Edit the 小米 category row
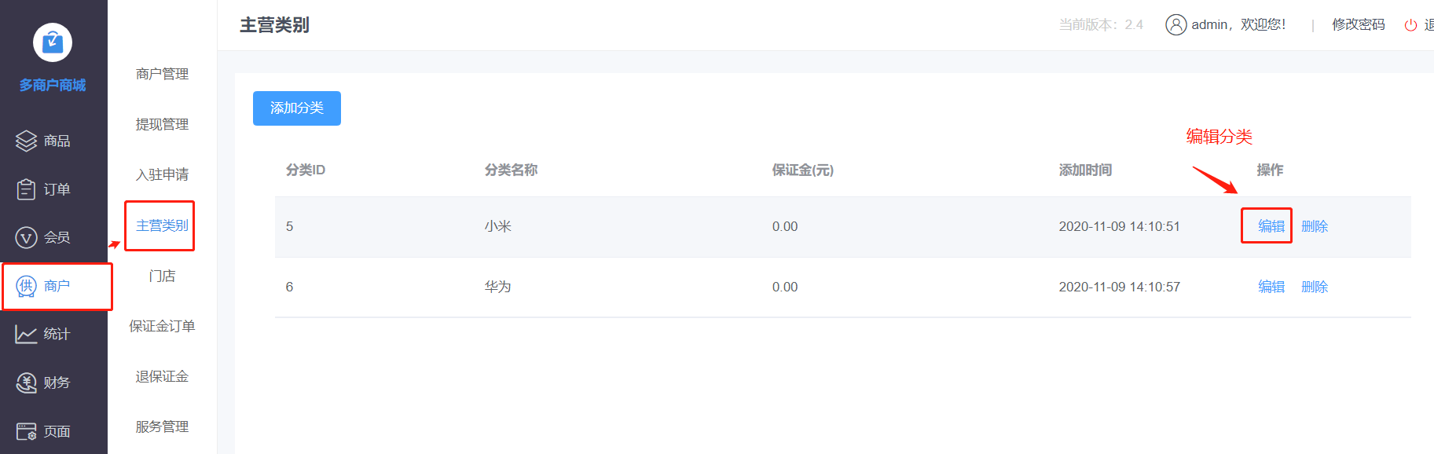The height and width of the screenshot is (454, 1434). tap(1271, 226)
